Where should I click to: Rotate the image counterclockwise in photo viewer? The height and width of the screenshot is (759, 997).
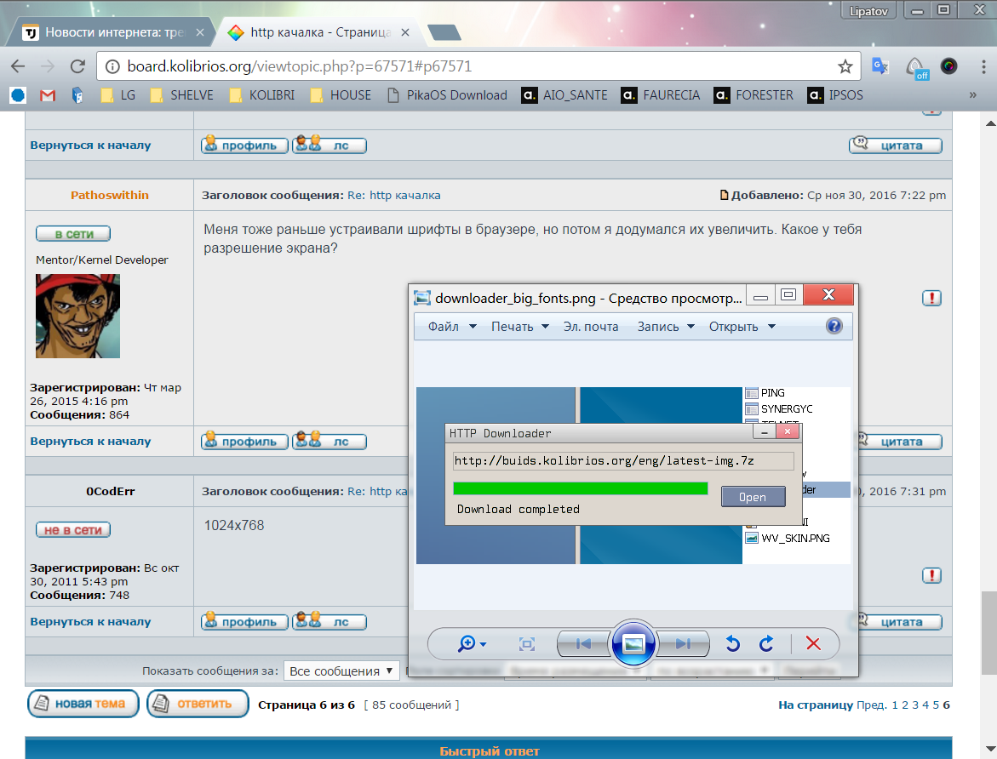(x=732, y=644)
